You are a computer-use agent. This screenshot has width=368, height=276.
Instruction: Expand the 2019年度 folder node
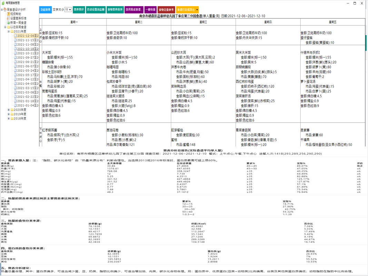[9, 114]
